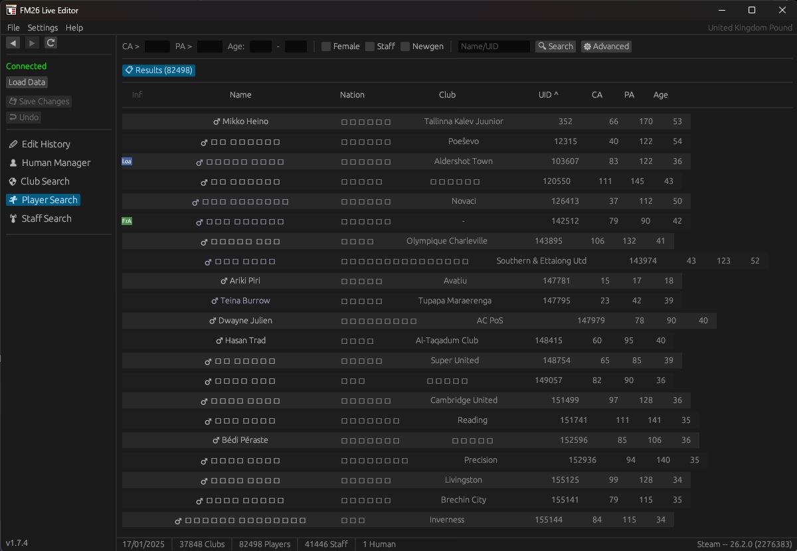Toggle the Staff checkbox filter

tap(370, 46)
